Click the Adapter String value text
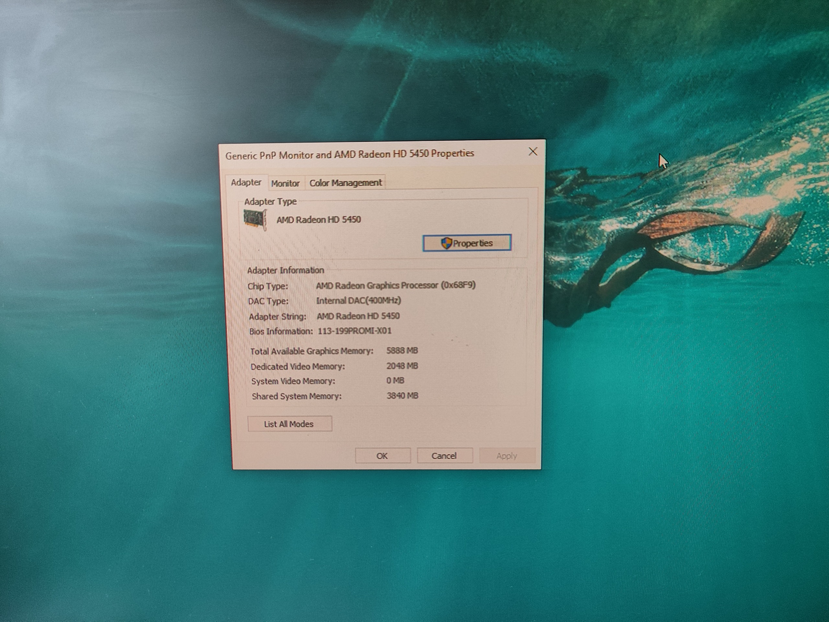829x622 pixels. point(358,316)
